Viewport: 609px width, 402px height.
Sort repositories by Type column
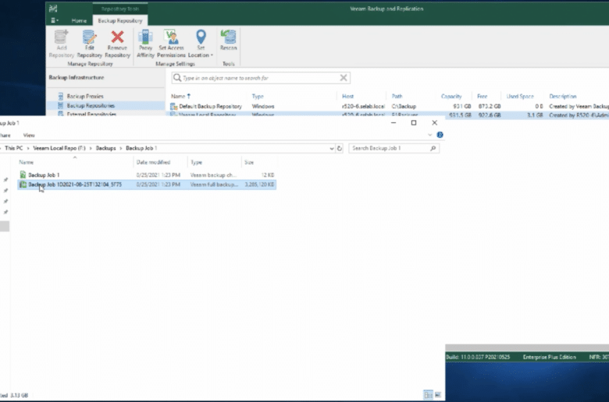point(258,96)
